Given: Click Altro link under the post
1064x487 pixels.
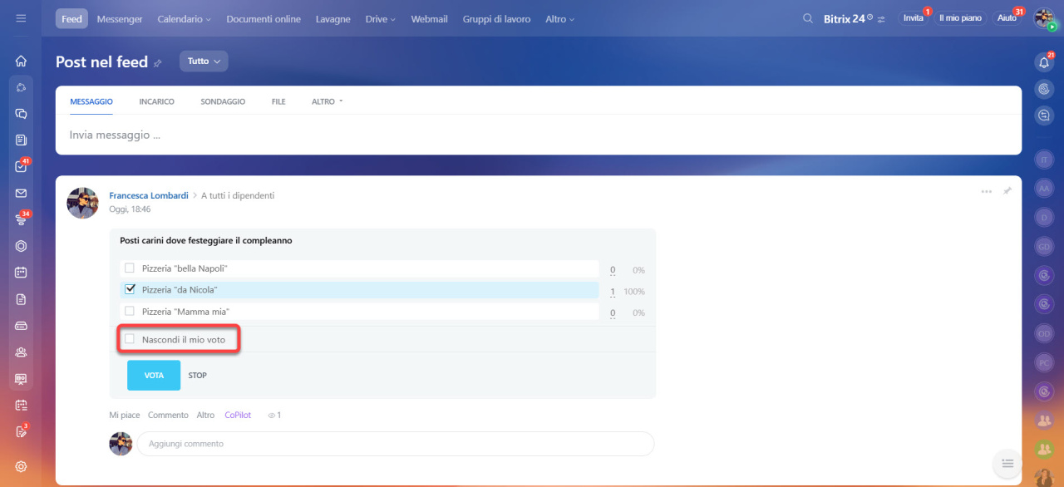Looking at the screenshot, I should (205, 415).
